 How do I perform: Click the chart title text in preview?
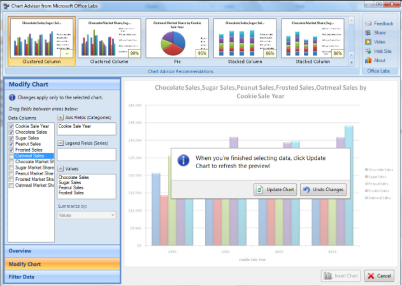(x=260, y=92)
